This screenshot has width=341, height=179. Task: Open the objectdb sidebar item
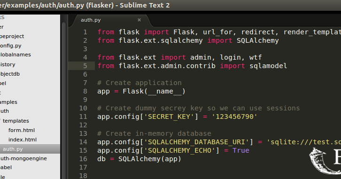10,74
